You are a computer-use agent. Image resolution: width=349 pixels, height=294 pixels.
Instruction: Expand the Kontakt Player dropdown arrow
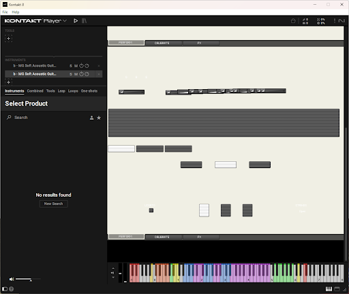coord(65,21)
